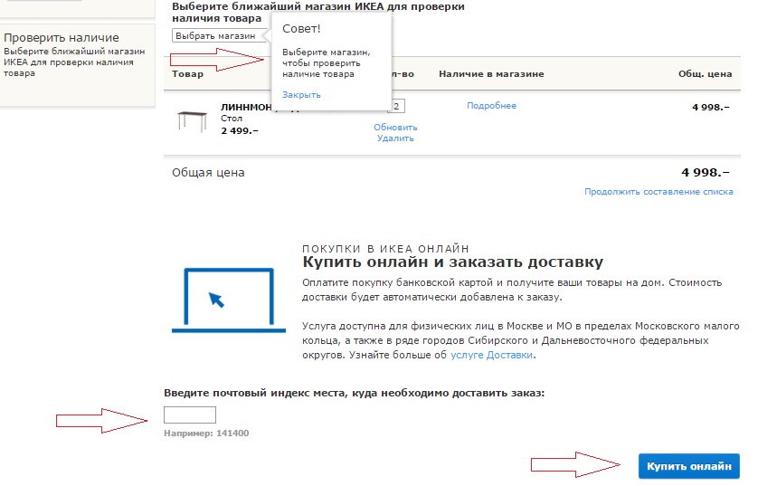The image size is (758, 486).
Task: Open Подробнее availability details link
Action: [492, 105]
